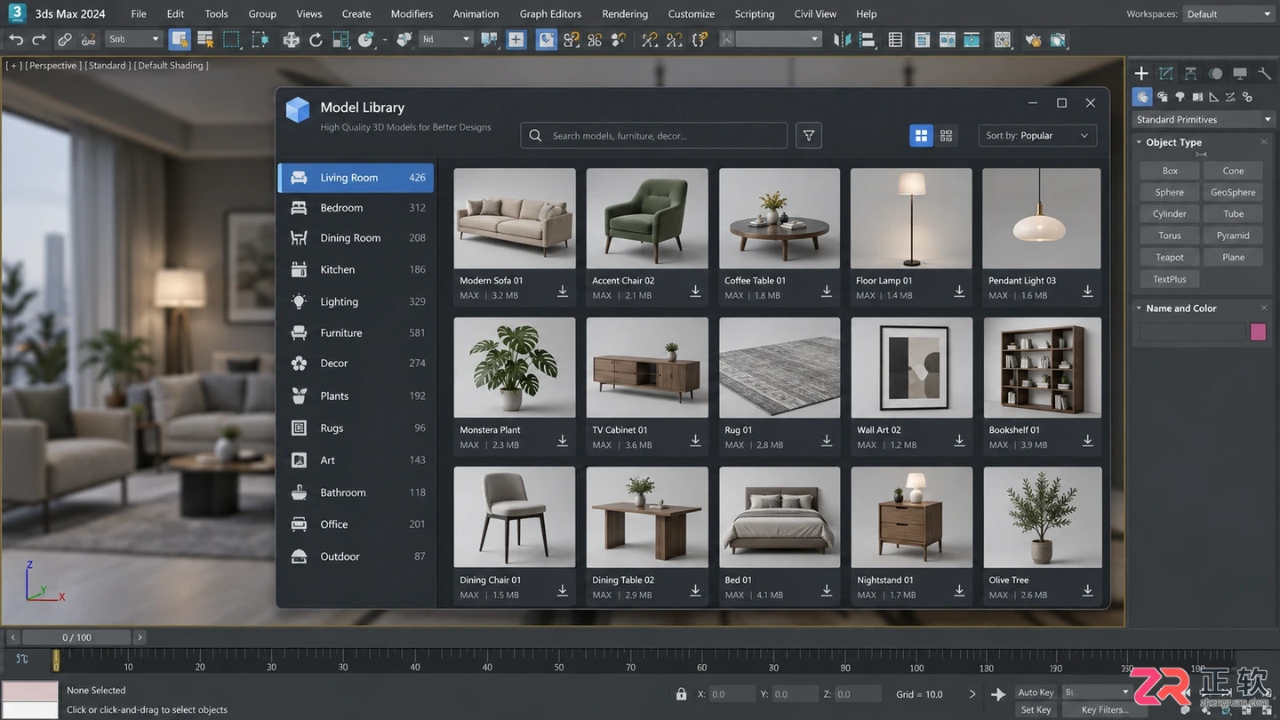Choose the Rectangular Selection Region tool

pos(232,39)
